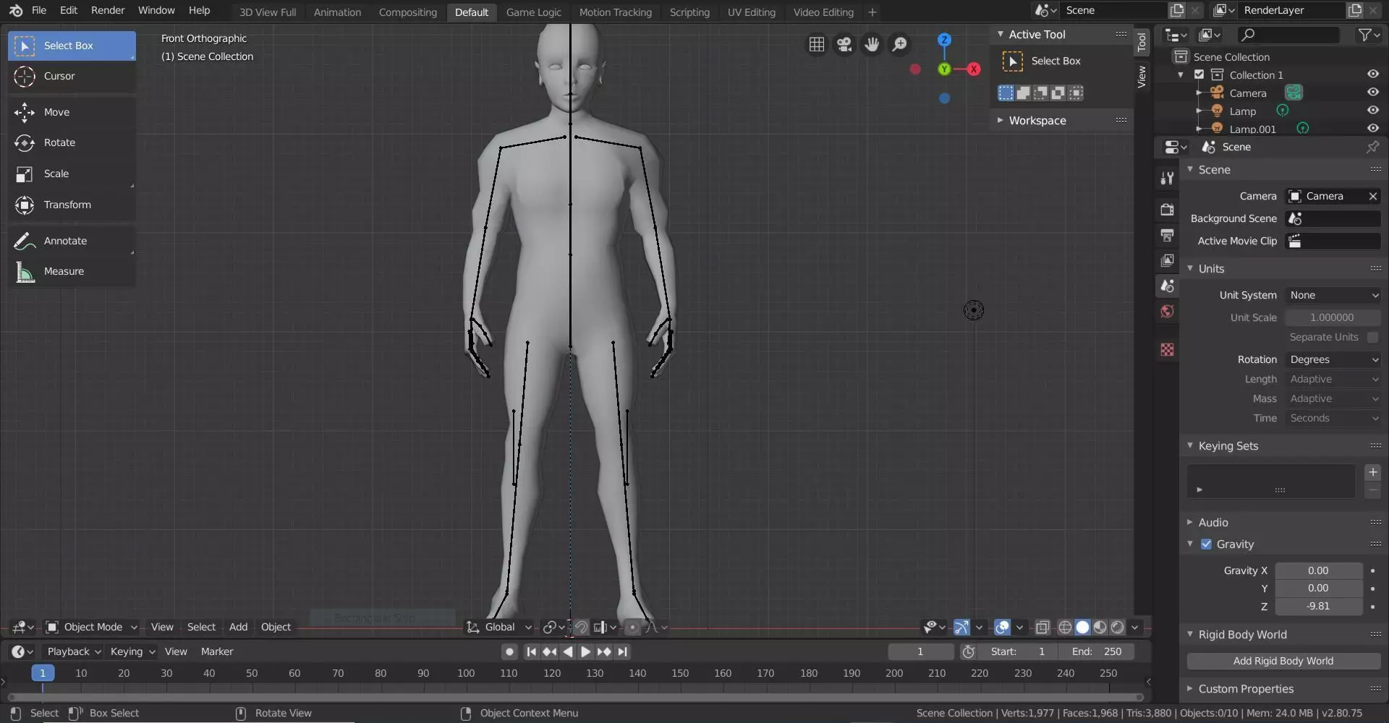1389x723 pixels.
Task: Open the World properties tab icon
Action: pyautogui.click(x=1167, y=312)
